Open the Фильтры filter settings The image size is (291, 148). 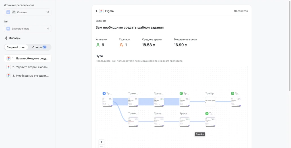coord(12,38)
